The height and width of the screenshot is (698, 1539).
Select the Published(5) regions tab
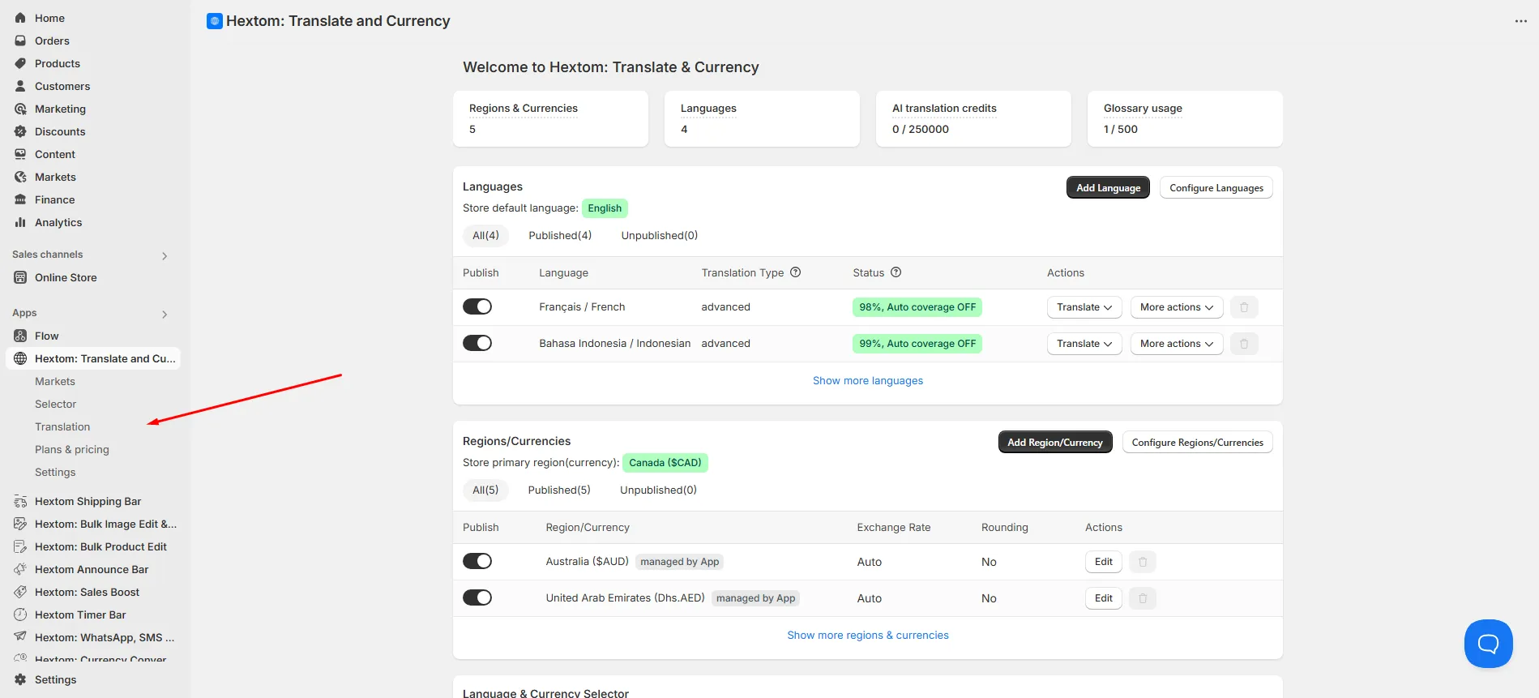(x=559, y=490)
